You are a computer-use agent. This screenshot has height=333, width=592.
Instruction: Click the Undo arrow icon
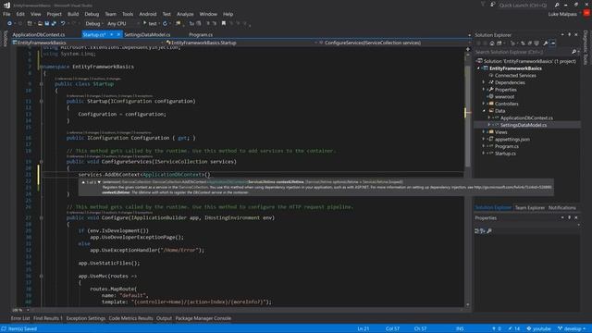(x=63, y=23)
